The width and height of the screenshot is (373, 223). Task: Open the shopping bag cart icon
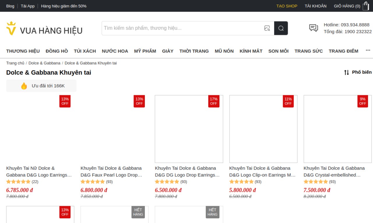coord(366,6)
